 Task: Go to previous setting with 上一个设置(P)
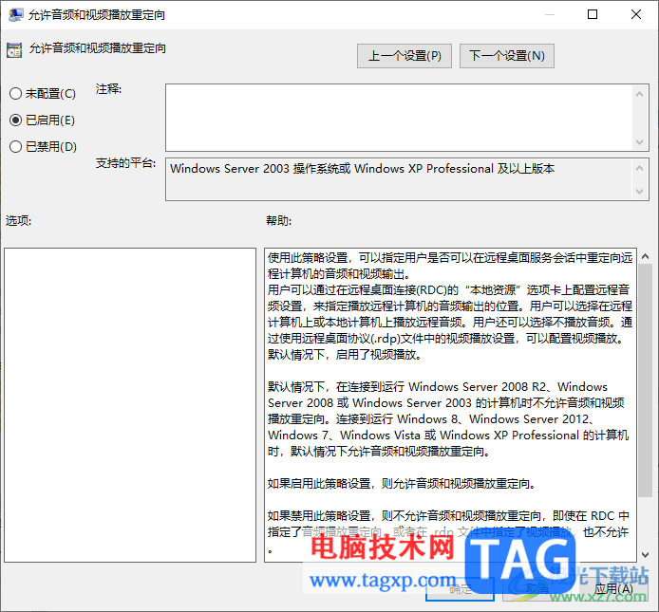point(405,56)
